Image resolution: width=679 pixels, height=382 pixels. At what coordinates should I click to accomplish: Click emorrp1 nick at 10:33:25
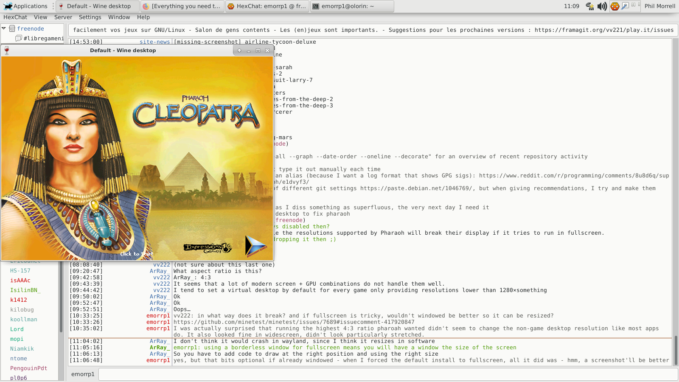(158, 316)
